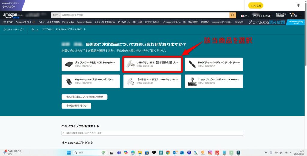The height and width of the screenshot is (156, 307).
Task: Switch to デジタルサービスおよびデバイスサポート tab
Action: (64, 29)
